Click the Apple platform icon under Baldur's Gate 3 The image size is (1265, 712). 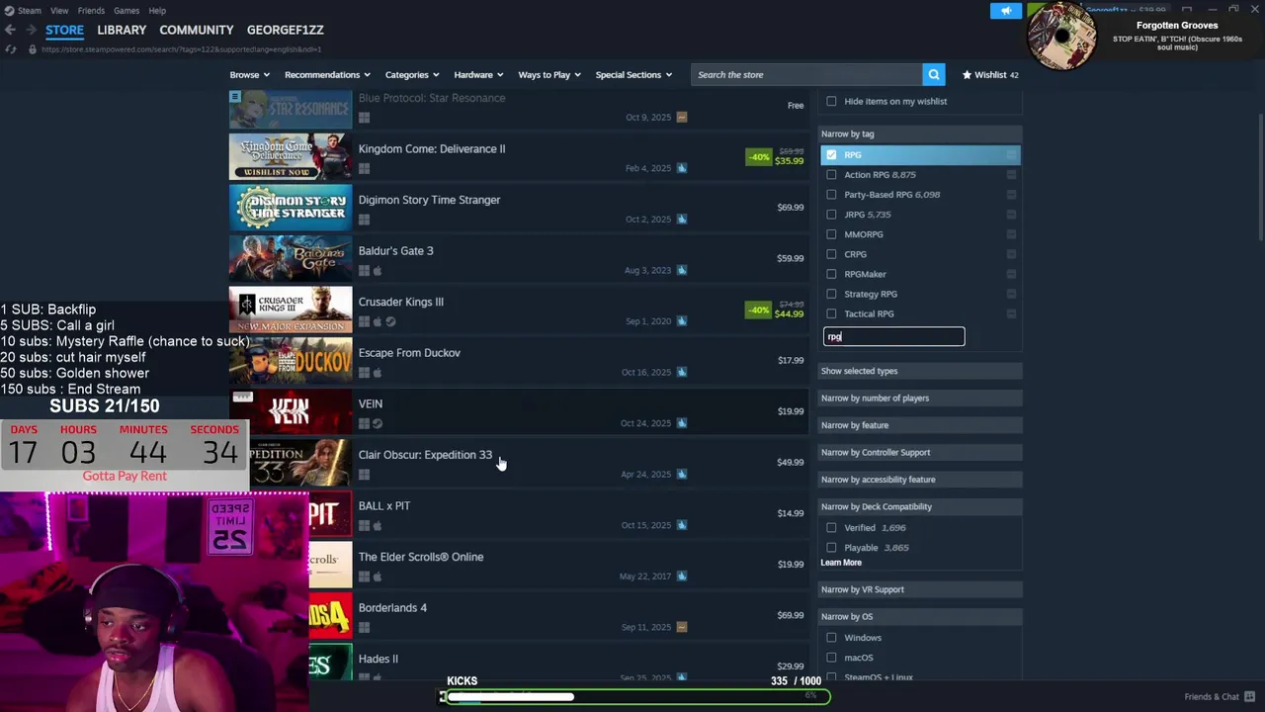pos(378,271)
